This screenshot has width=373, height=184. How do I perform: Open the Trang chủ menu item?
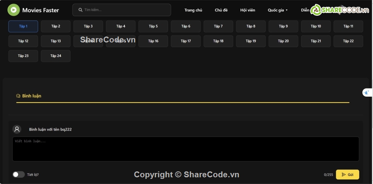(193, 10)
